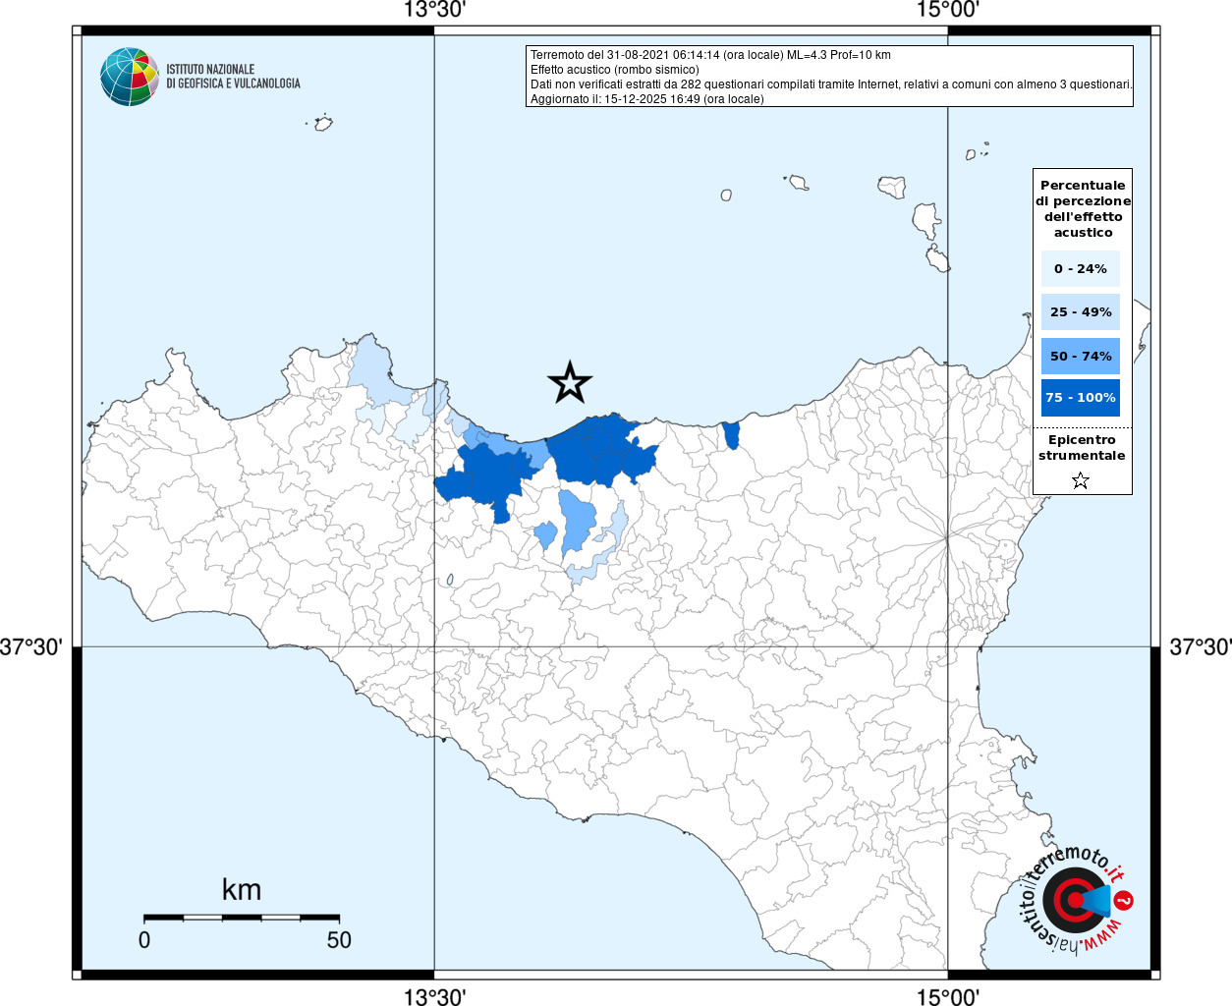Click the legend star under Epicentro strumentale
The height and width of the screenshot is (1006, 1232).
[1081, 480]
